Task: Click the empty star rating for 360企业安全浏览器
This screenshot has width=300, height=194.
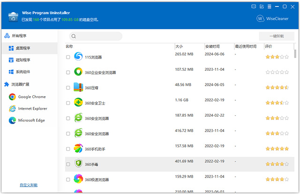Action: 277,72
